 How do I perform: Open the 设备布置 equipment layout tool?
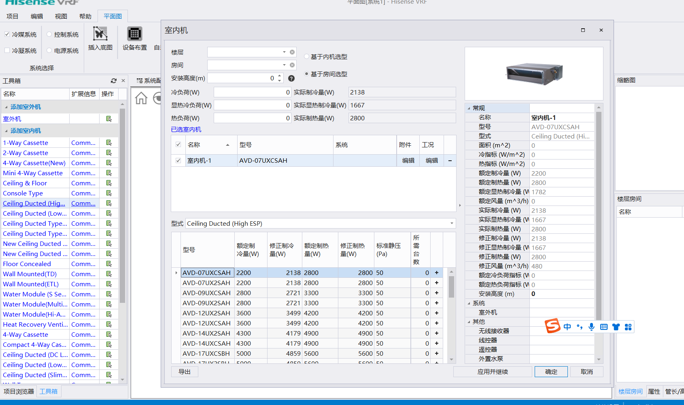click(x=134, y=34)
